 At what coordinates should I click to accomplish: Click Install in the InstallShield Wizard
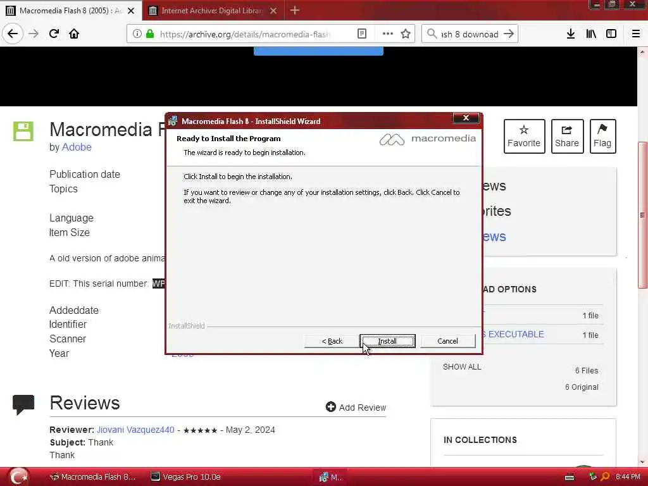[387, 341]
